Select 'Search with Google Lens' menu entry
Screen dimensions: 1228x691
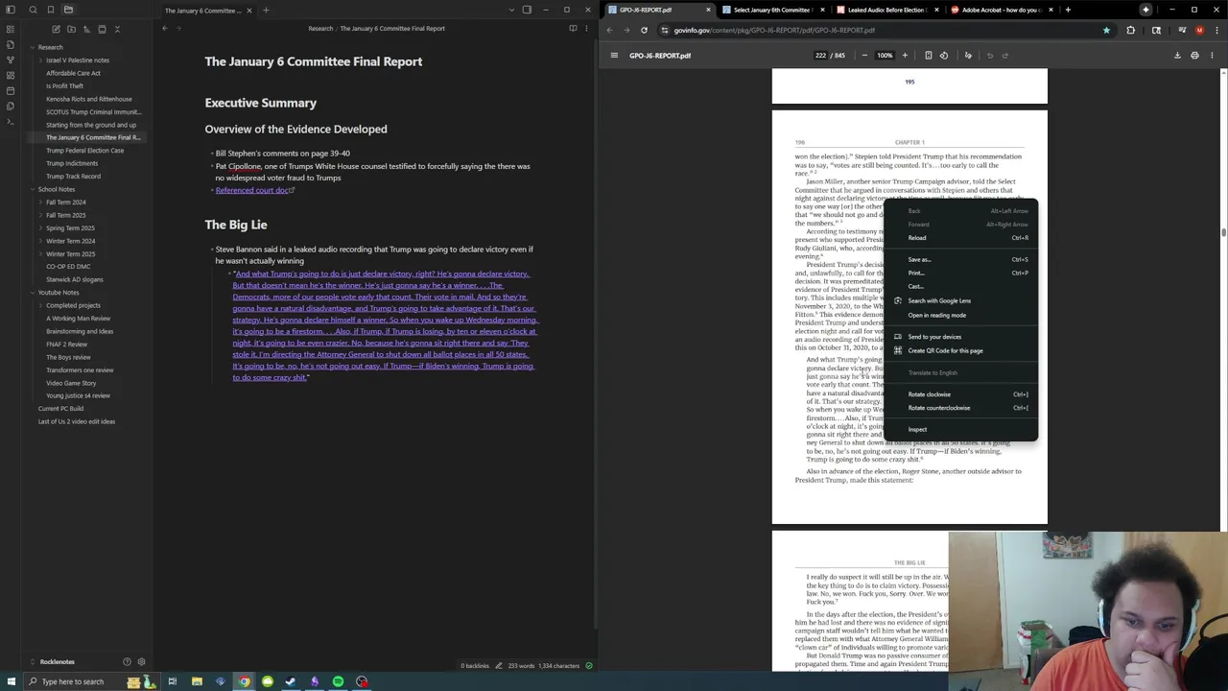click(x=960, y=301)
